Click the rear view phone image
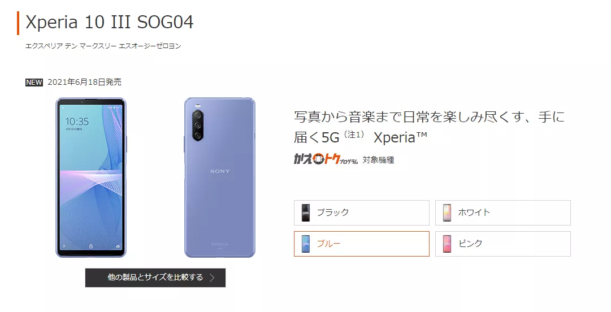 click(220, 177)
